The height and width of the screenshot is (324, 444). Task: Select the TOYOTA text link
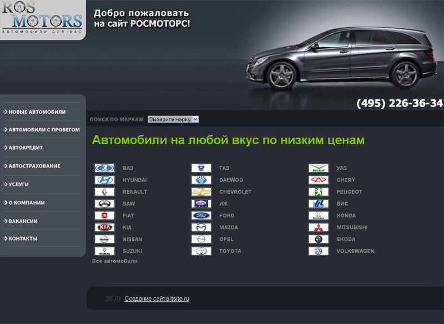[230, 251]
